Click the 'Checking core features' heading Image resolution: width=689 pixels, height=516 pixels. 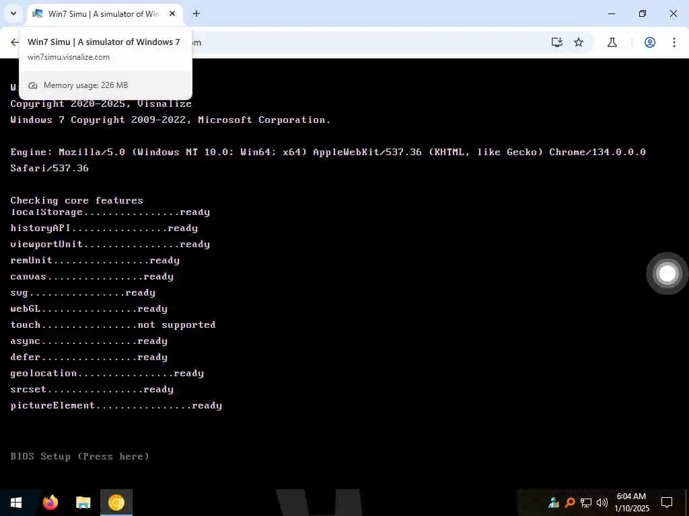click(77, 200)
